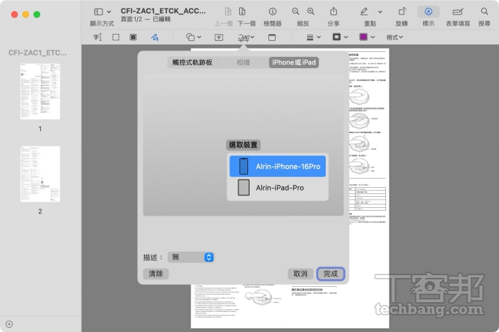The image size is (499, 332).
Task: Rotate the page icon
Action: click(x=402, y=12)
